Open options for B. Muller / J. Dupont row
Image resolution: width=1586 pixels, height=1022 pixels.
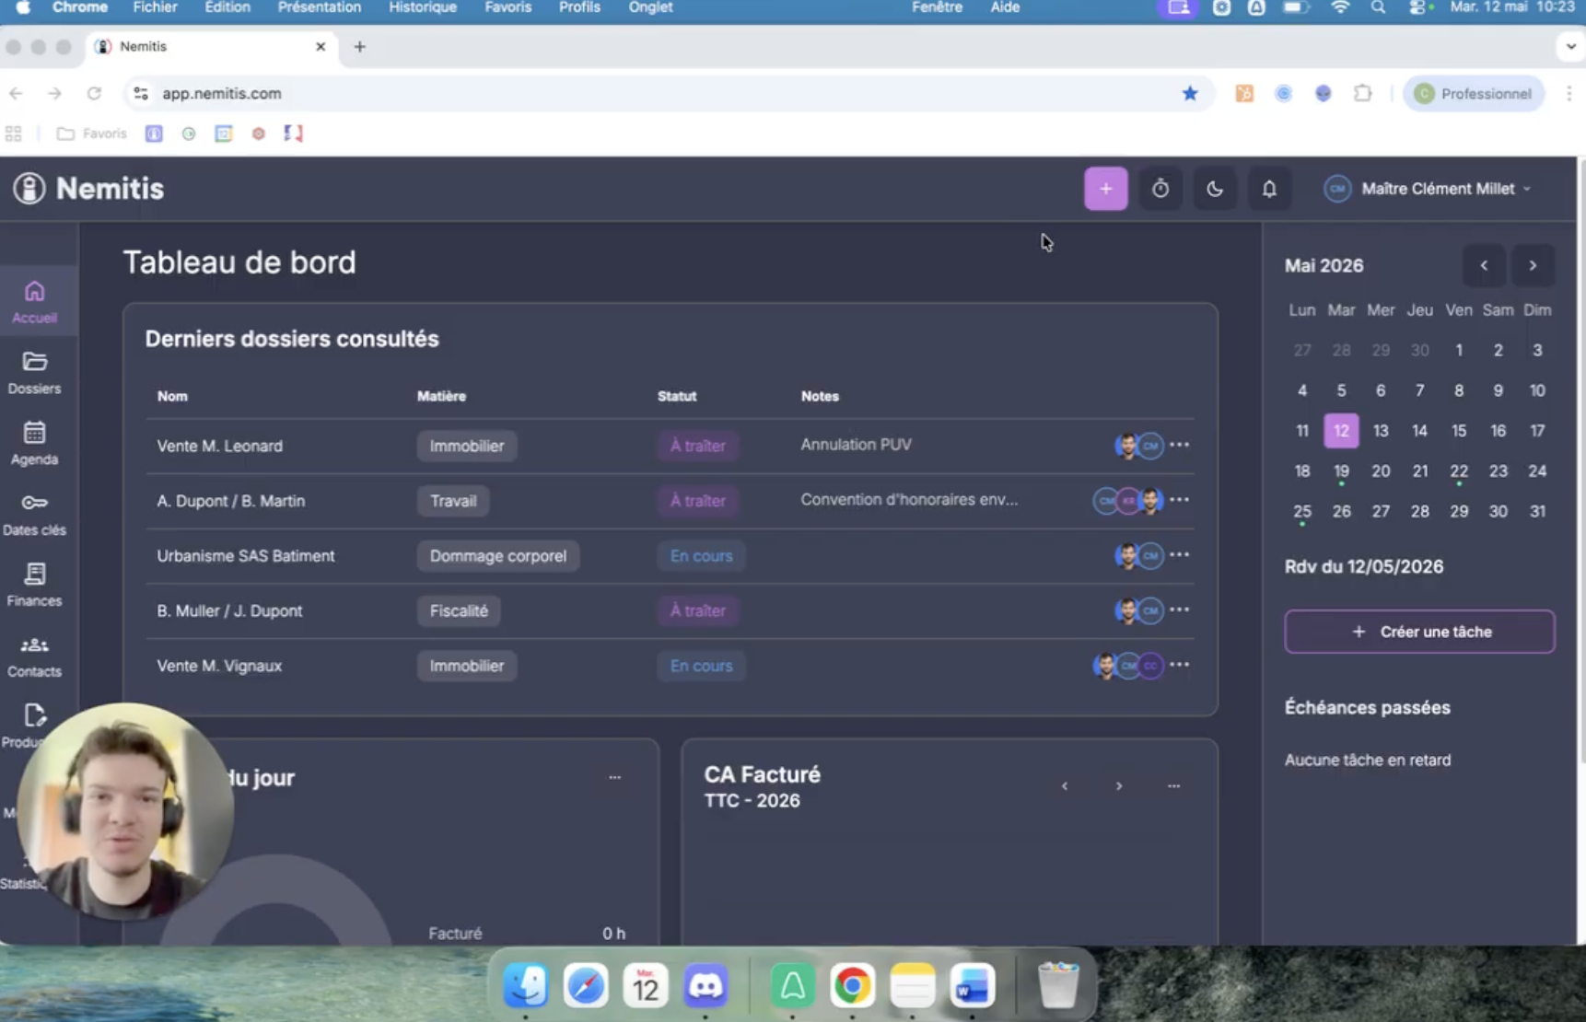click(1179, 610)
